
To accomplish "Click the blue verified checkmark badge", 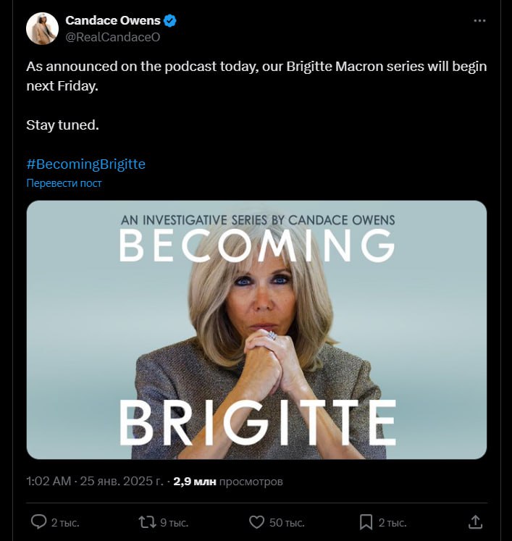I will point(171,21).
